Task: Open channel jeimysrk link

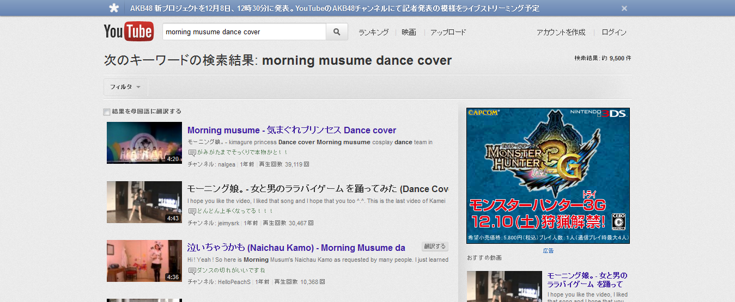Action: pos(228,223)
